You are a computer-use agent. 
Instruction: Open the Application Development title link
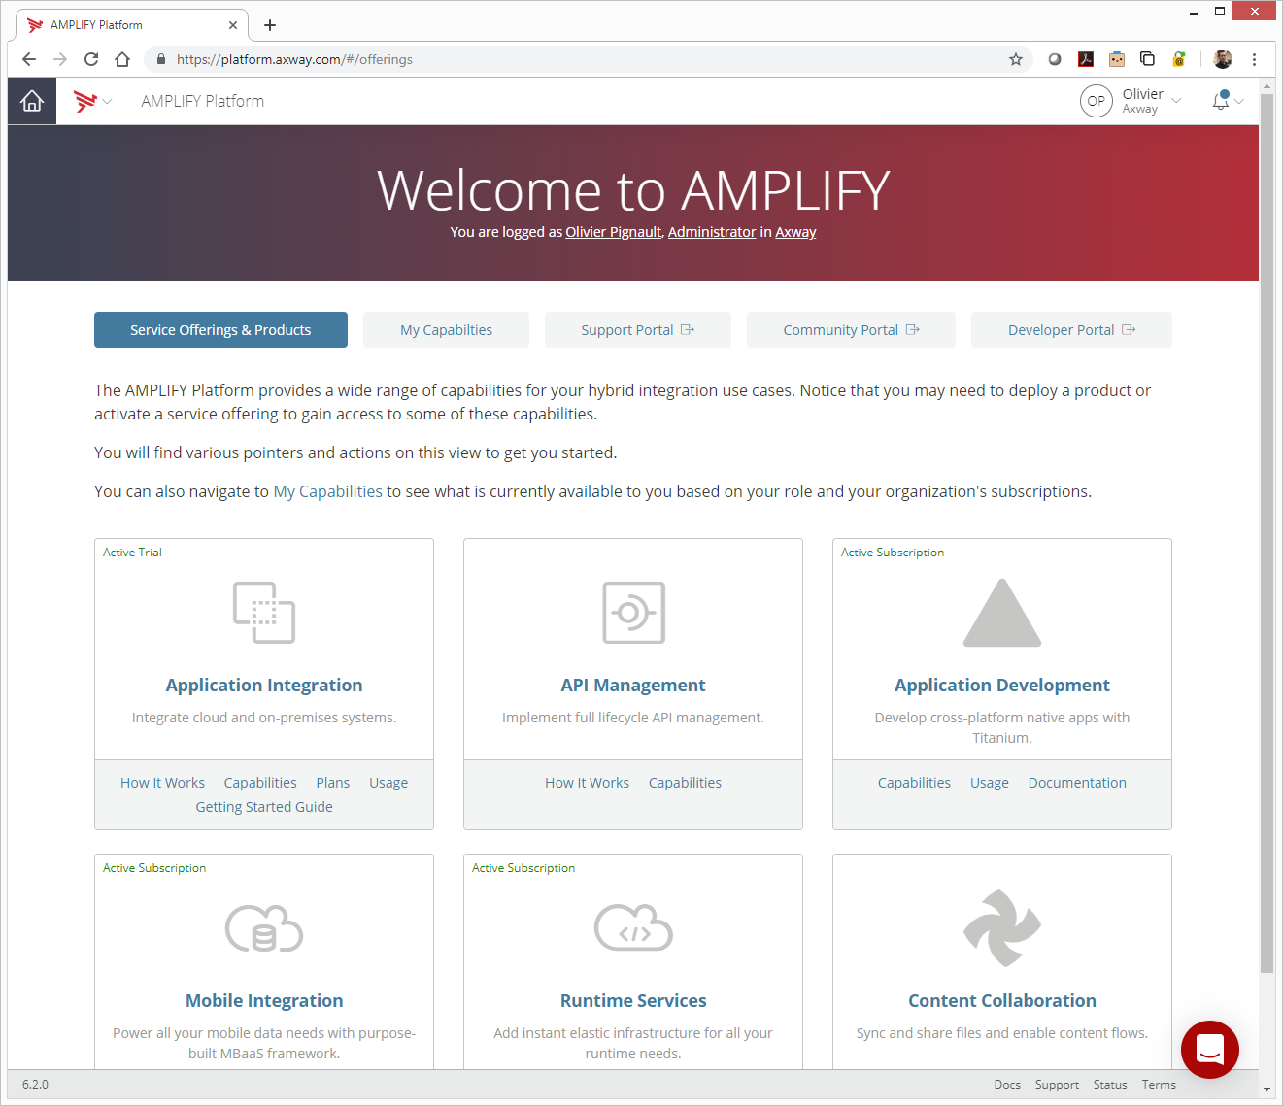pyautogui.click(x=1002, y=685)
